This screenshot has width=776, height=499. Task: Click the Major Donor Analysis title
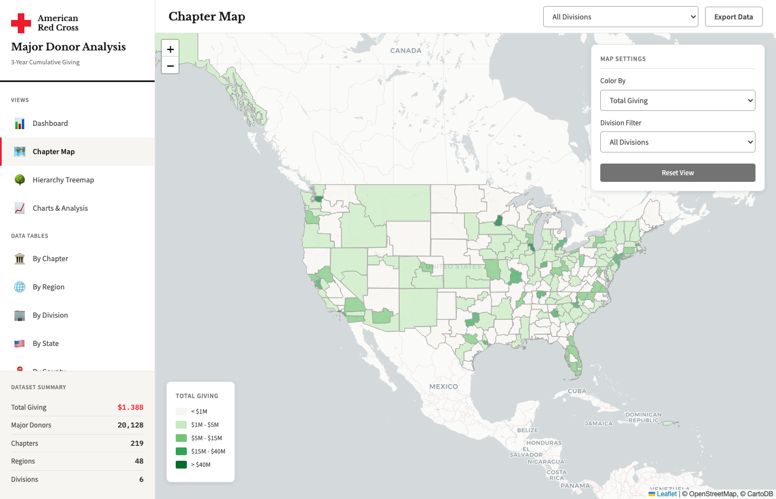pos(68,47)
